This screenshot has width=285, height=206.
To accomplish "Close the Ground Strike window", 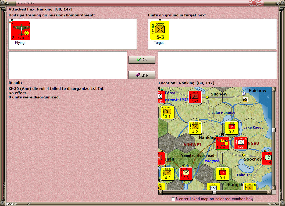I will pyautogui.click(x=278, y=3).
